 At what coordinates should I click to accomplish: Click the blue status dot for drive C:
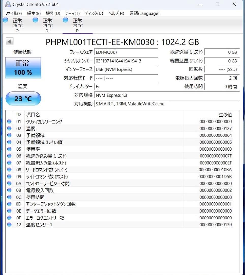(5, 20)
